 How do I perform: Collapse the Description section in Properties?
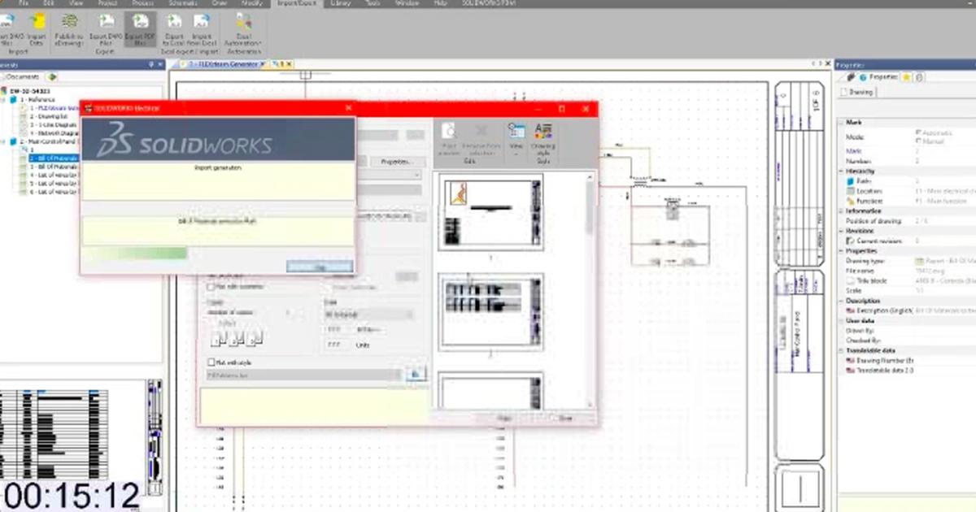tap(843, 301)
